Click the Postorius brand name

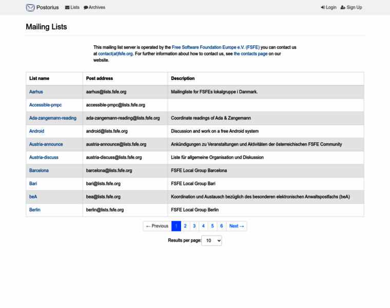click(48, 8)
